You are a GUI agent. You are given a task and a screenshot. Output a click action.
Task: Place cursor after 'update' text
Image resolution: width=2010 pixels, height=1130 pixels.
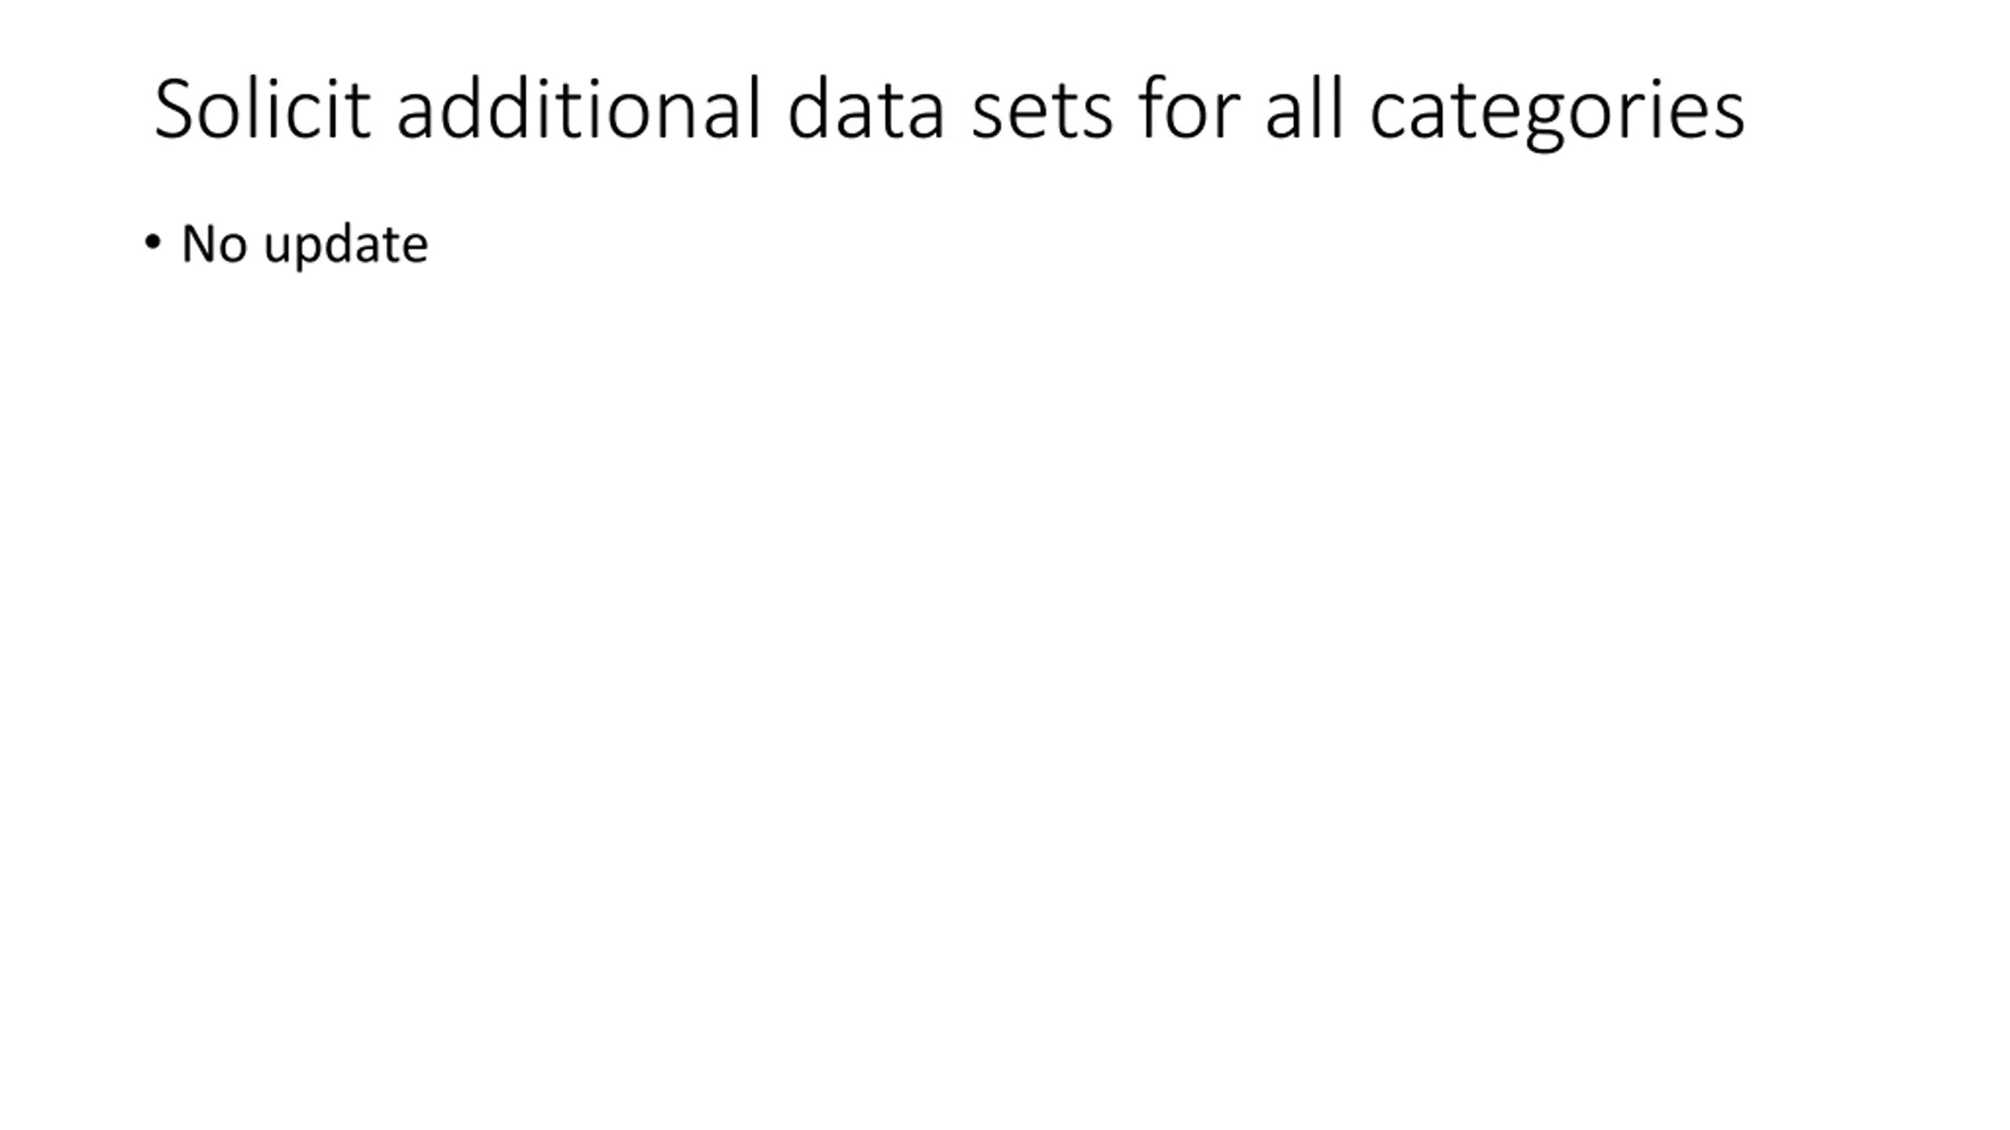(x=430, y=245)
